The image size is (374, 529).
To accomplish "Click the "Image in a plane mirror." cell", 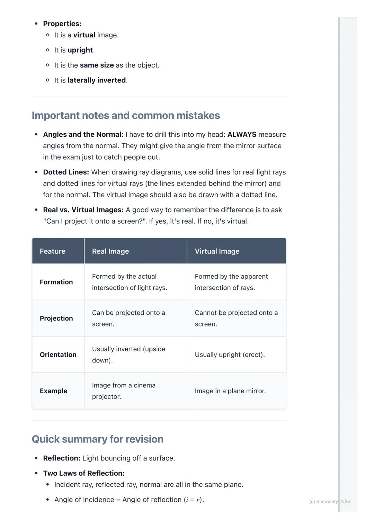I will 230,391.
